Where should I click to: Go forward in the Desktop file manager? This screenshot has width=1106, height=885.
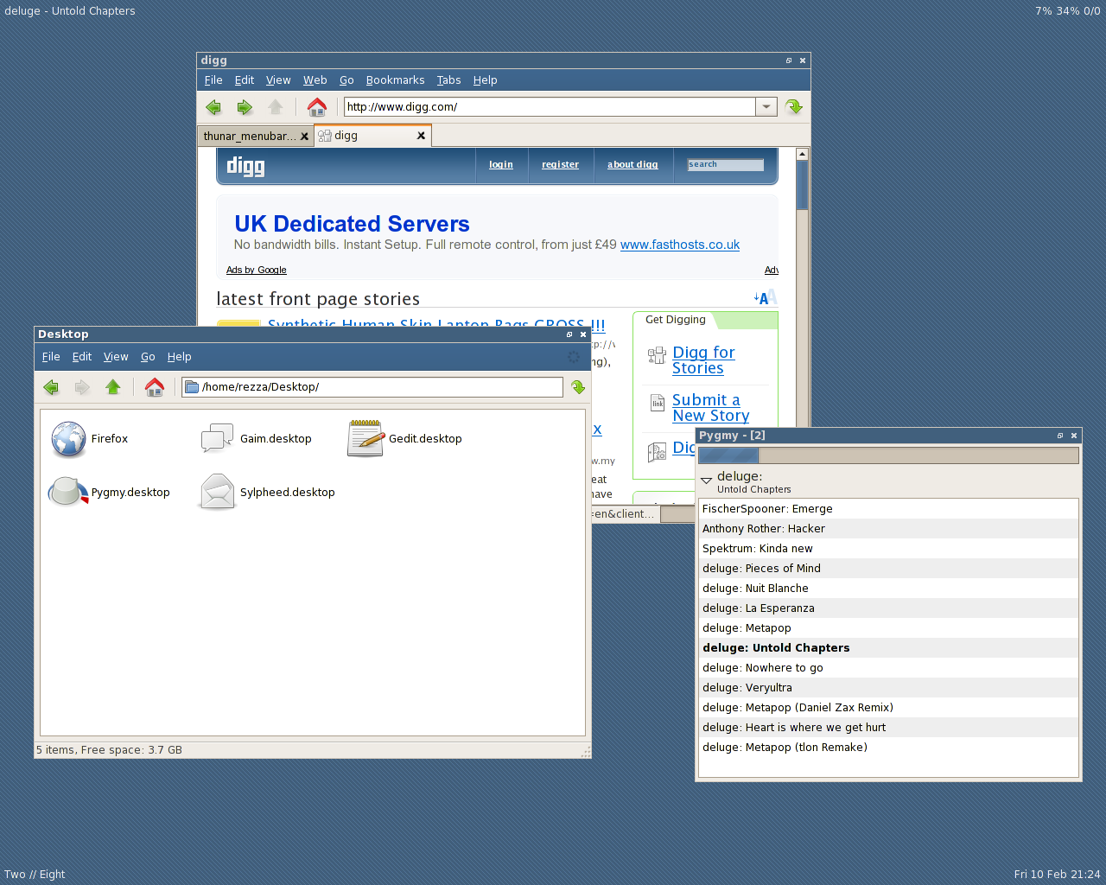click(x=82, y=387)
